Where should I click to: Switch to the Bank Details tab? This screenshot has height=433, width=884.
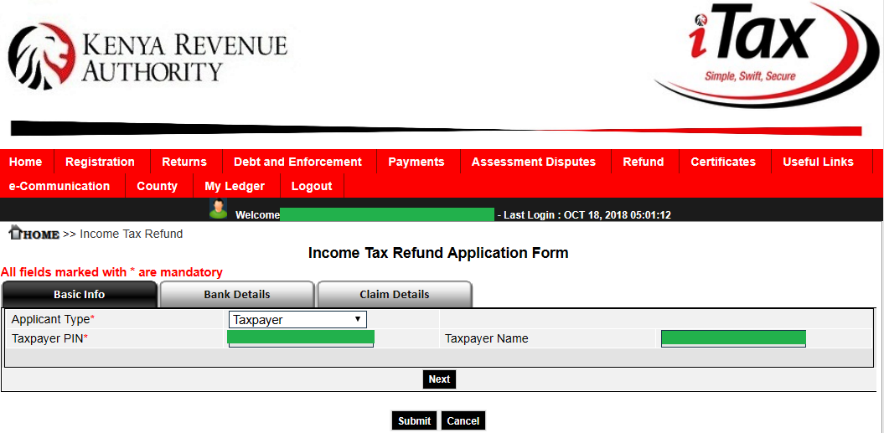click(237, 294)
